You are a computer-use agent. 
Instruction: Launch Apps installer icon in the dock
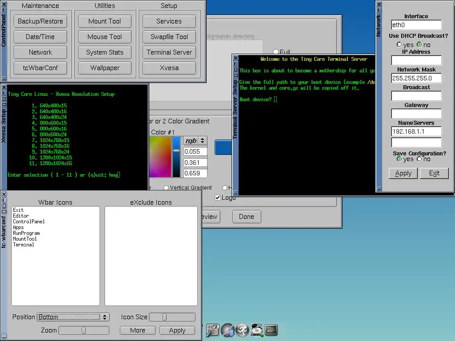[228, 330]
